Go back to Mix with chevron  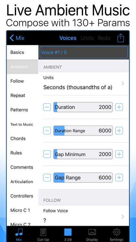pos(17,38)
